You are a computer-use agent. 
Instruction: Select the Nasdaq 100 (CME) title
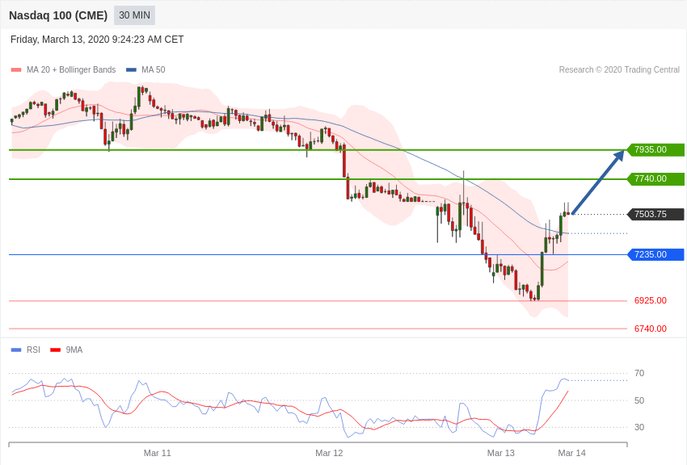pos(58,15)
